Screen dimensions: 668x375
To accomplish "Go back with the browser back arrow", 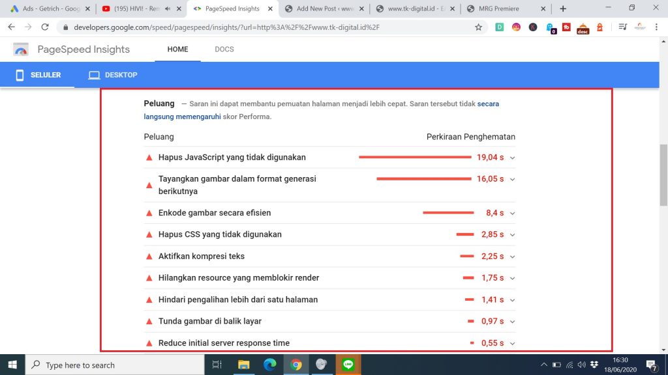I will [x=11, y=27].
